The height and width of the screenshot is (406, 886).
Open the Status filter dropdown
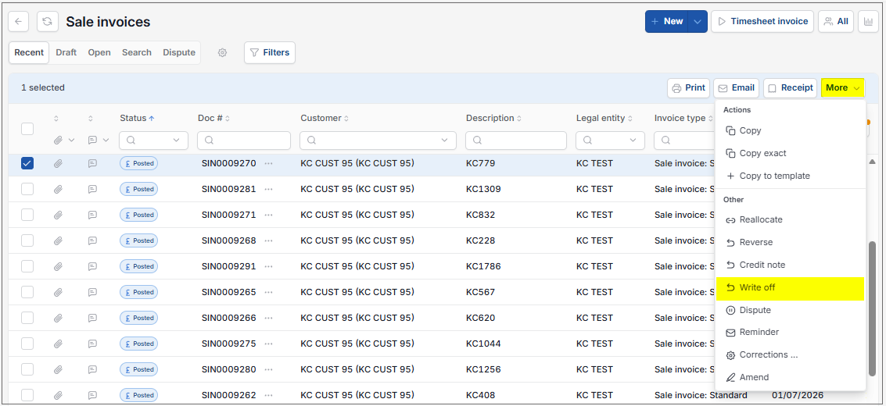[x=154, y=141]
